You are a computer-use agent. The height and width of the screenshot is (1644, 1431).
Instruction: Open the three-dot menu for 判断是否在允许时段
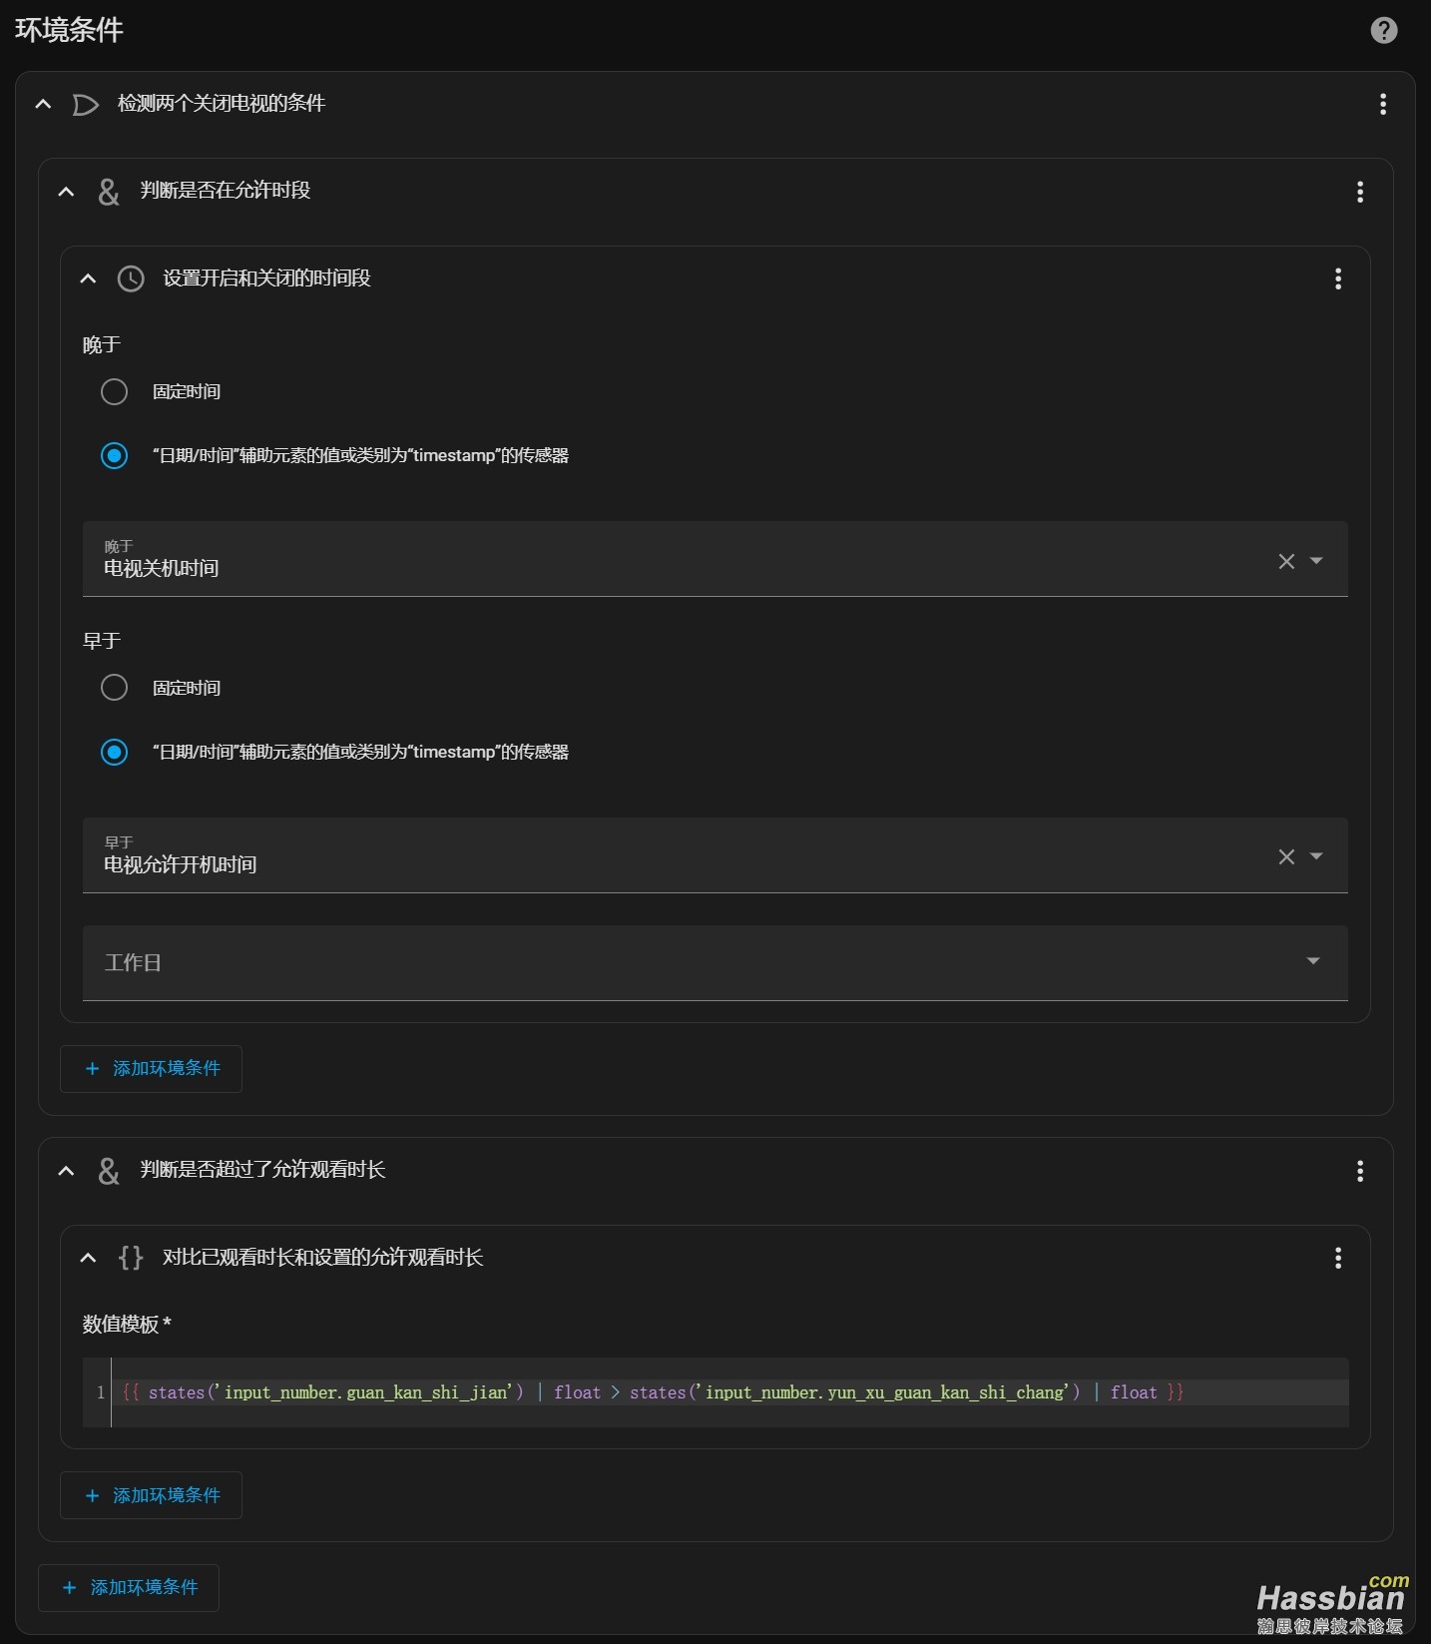1359,192
